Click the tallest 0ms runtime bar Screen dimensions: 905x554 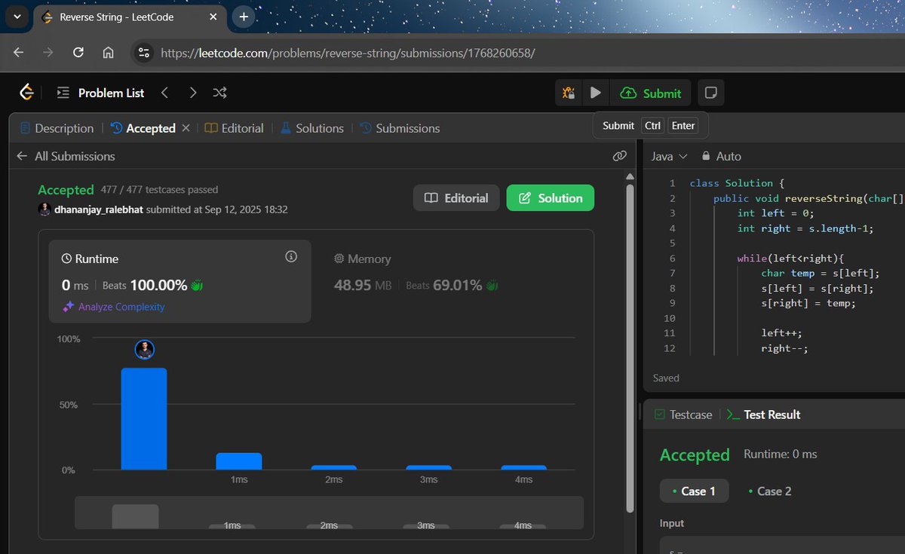144,418
